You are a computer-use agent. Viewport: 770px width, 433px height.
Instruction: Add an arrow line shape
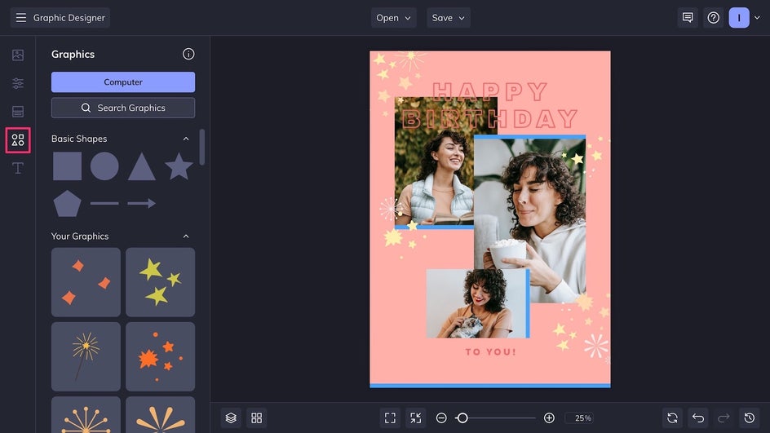(141, 203)
